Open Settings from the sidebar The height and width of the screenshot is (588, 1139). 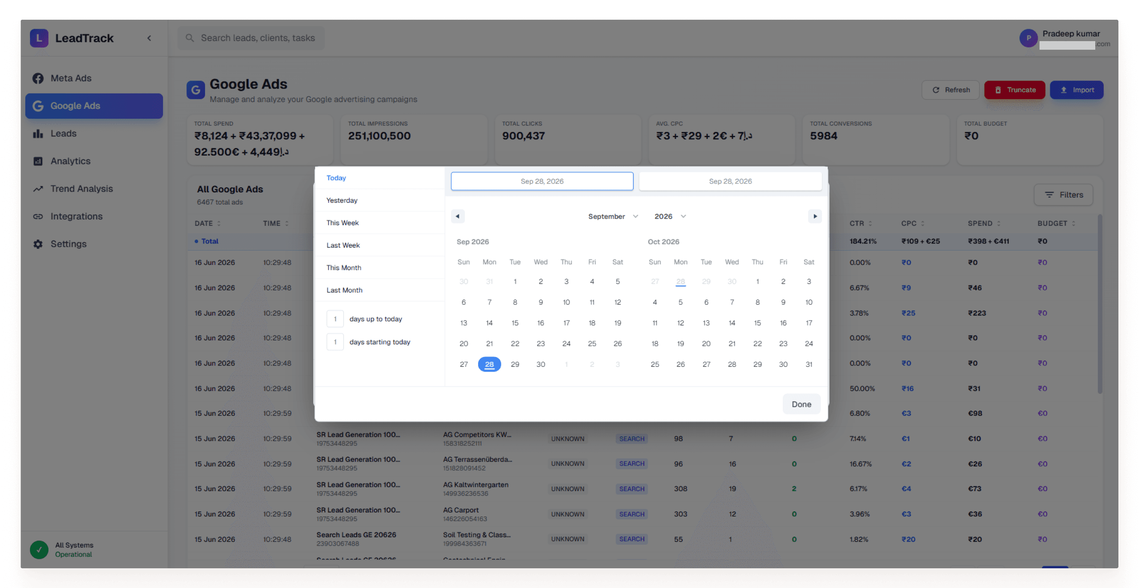pyautogui.click(x=94, y=244)
